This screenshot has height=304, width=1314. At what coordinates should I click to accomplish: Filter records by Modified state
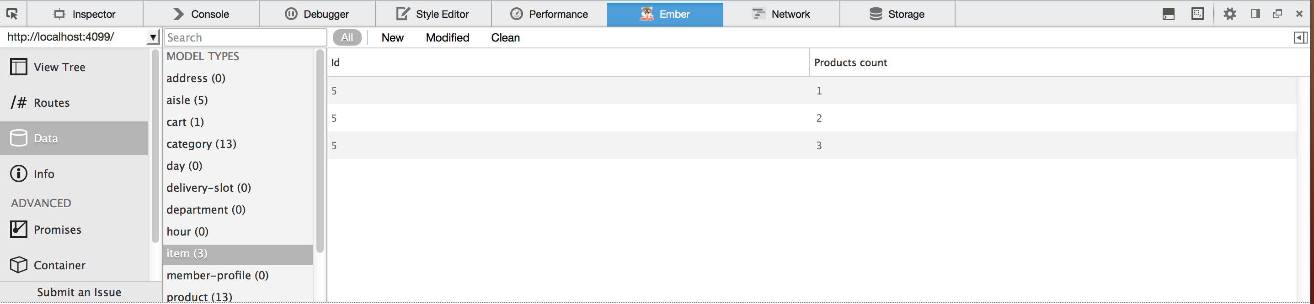coord(447,38)
